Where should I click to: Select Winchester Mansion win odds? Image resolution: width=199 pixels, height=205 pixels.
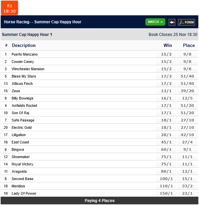tap(166, 69)
